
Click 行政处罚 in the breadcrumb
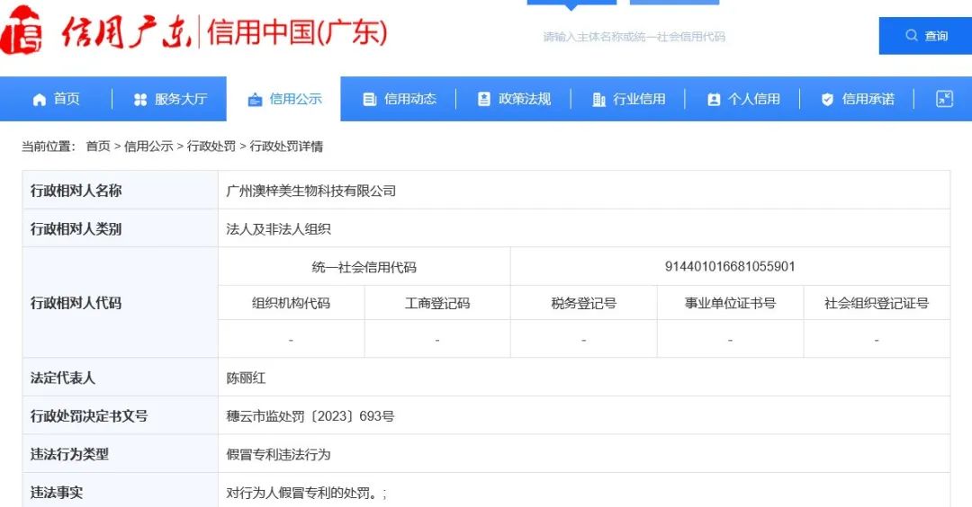211,147
